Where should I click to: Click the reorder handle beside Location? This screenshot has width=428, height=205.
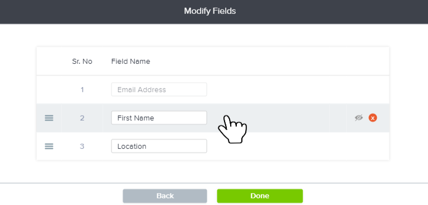point(49,146)
